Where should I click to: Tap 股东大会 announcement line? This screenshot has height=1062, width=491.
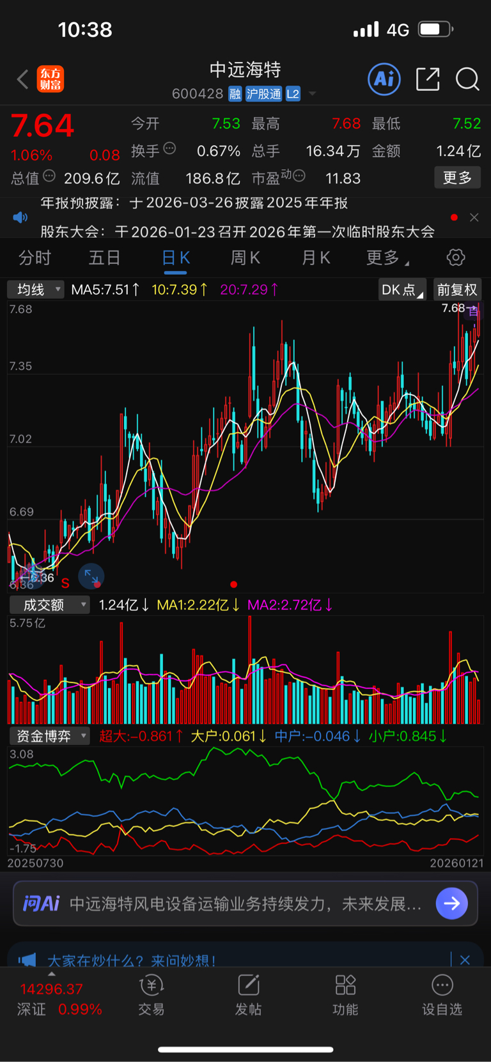tap(237, 231)
